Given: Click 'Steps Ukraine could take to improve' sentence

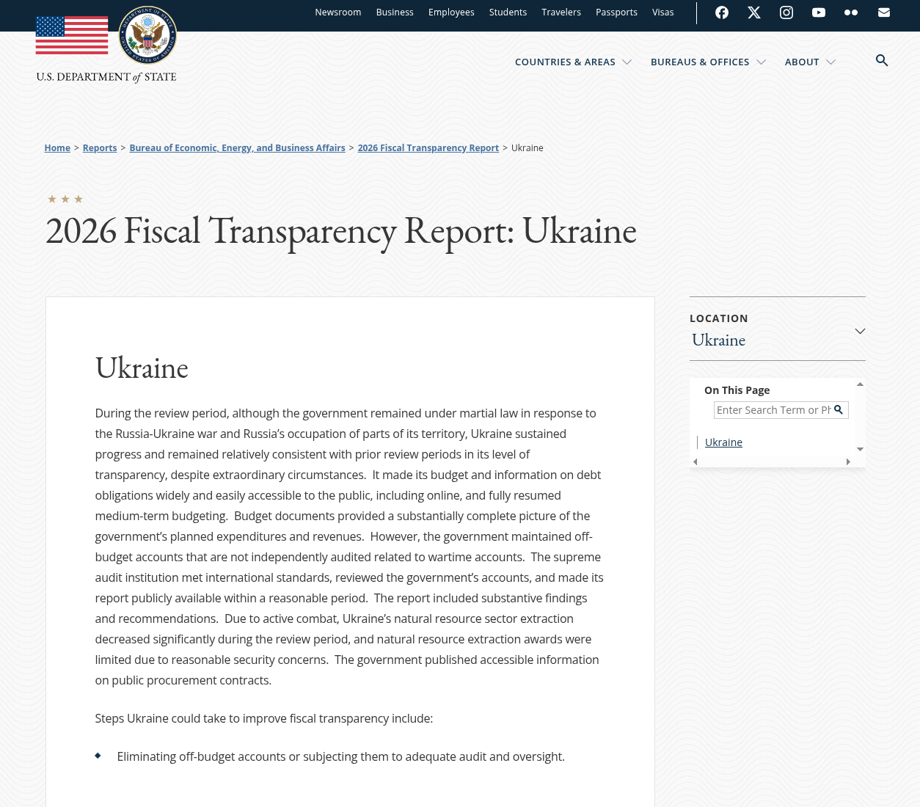Looking at the screenshot, I should pyautogui.click(x=264, y=719).
